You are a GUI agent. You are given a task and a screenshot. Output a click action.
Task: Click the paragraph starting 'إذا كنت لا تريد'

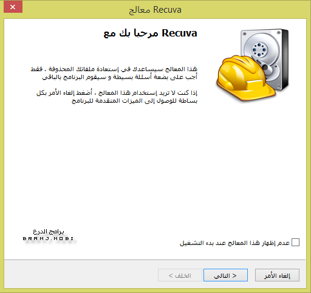click(117, 97)
